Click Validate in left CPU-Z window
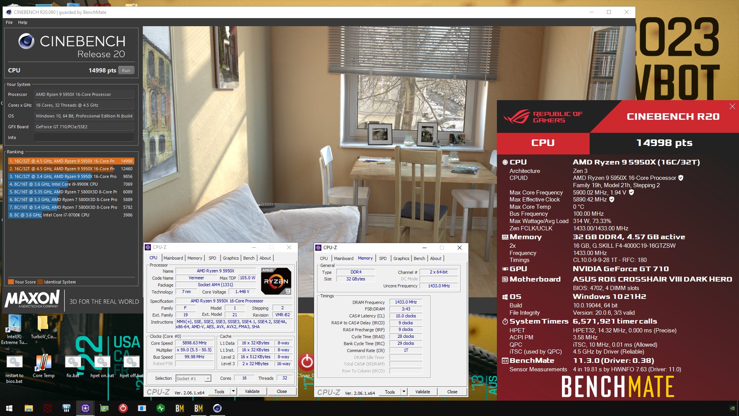 click(252, 391)
